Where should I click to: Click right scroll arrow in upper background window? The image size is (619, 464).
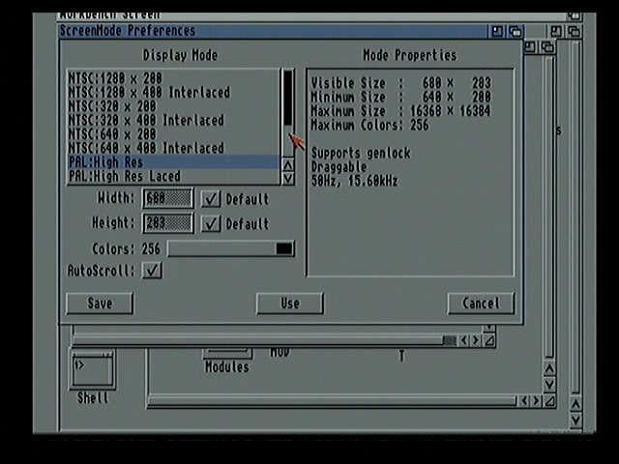click(476, 340)
